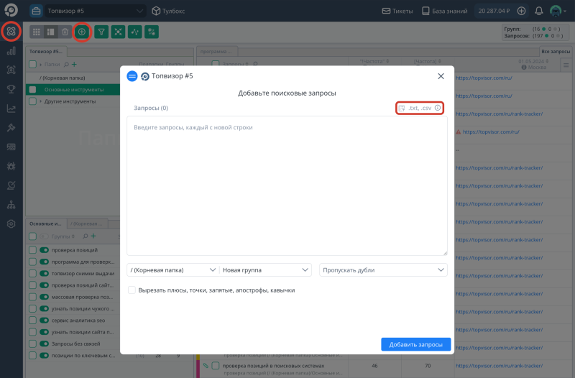Click the notifications bell icon
Viewport: 575px width, 378px height.
538,11
